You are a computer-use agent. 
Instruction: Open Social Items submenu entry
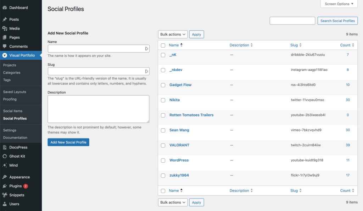pos(13,111)
